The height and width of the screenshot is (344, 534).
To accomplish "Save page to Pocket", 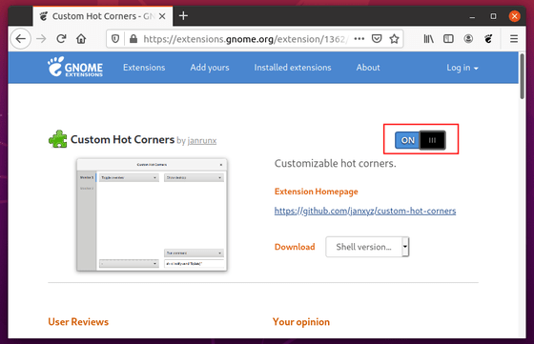I will click(377, 39).
